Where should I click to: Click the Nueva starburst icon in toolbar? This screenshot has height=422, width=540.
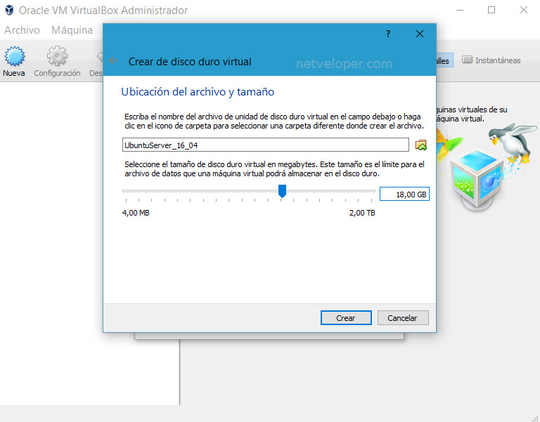tap(14, 56)
